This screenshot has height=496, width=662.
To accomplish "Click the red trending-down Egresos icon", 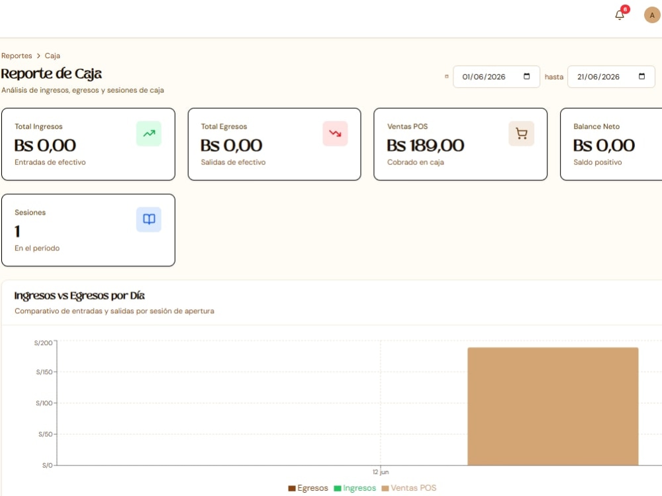I will (x=335, y=134).
